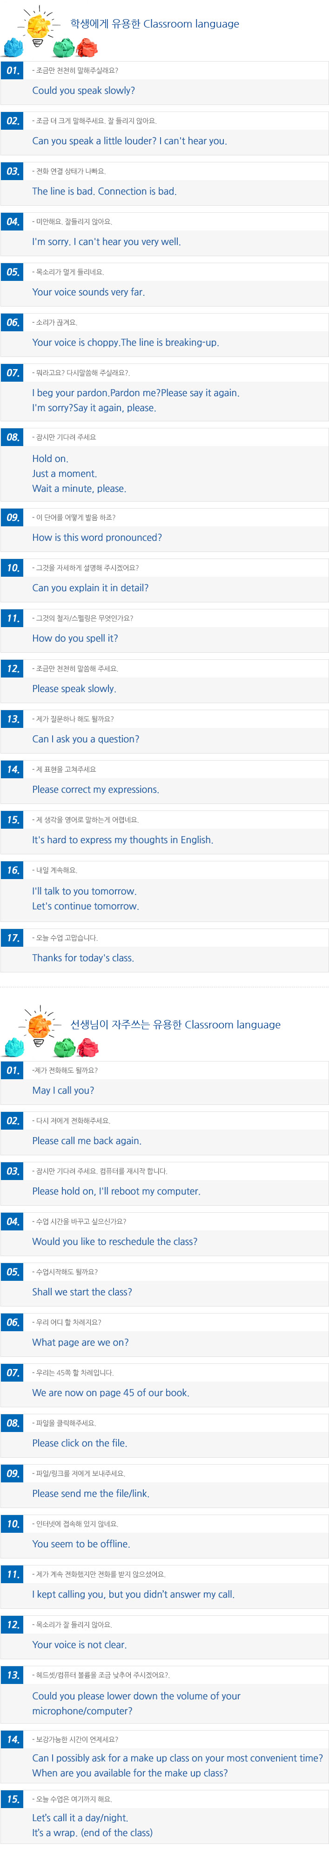
Task: Click "Can you explain it in detail?" text
Action: coord(90,588)
